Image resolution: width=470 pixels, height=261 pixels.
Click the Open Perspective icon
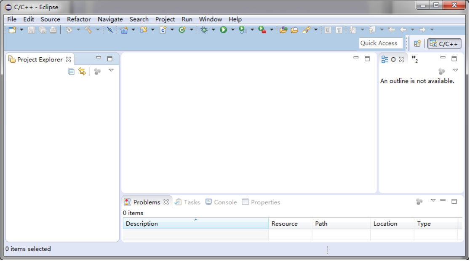point(417,43)
